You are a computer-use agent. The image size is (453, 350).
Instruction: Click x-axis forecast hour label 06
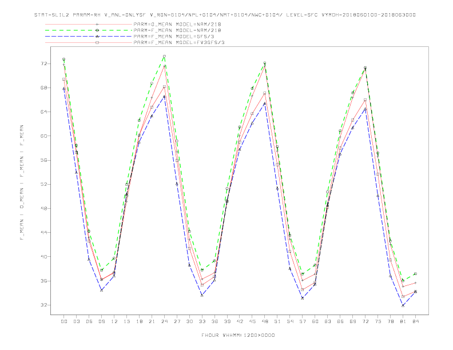click(x=89, y=321)
